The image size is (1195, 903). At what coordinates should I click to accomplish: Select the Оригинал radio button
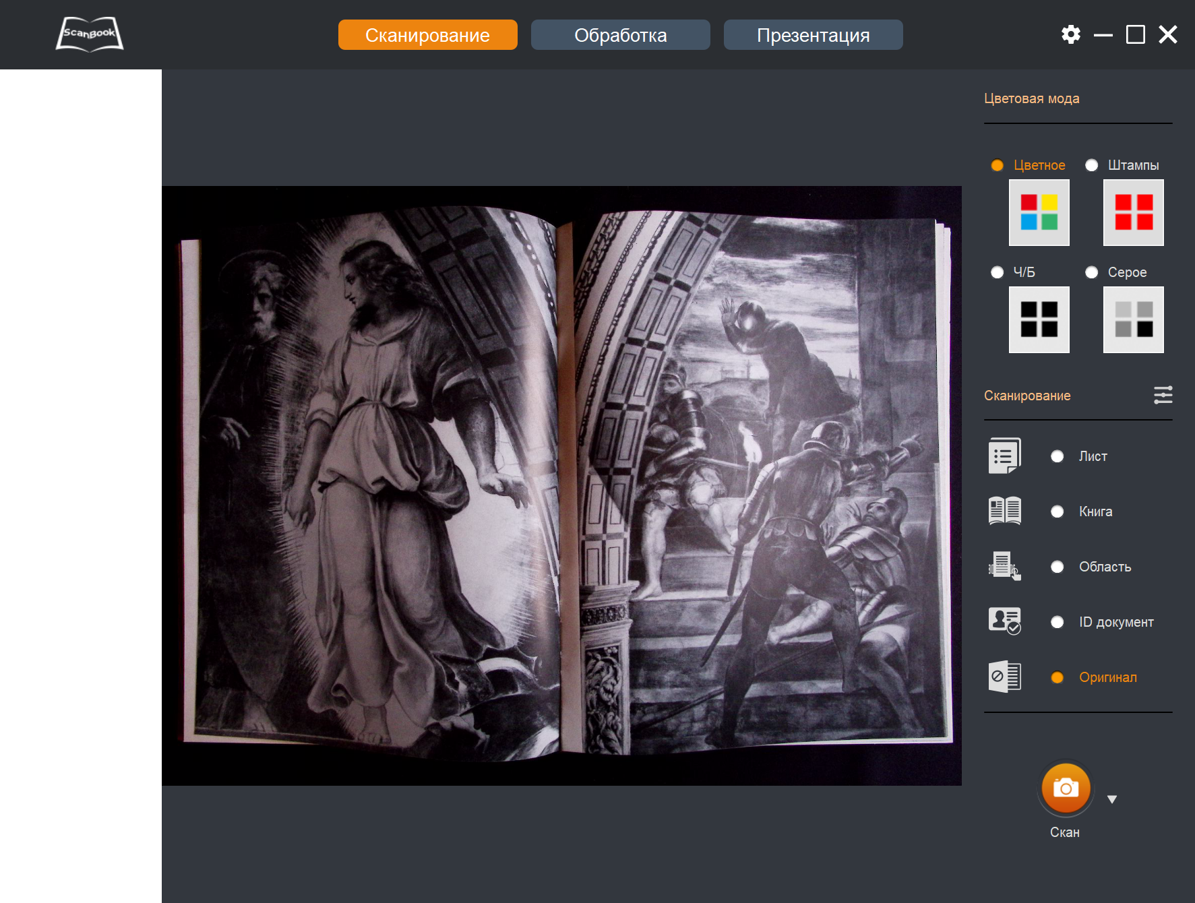pos(1058,677)
